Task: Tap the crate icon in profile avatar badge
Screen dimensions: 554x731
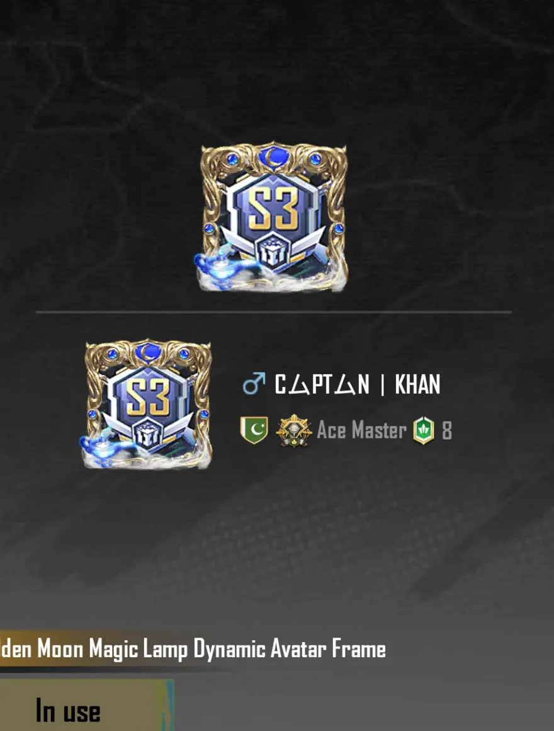Action: pyautogui.click(x=149, y=435)
